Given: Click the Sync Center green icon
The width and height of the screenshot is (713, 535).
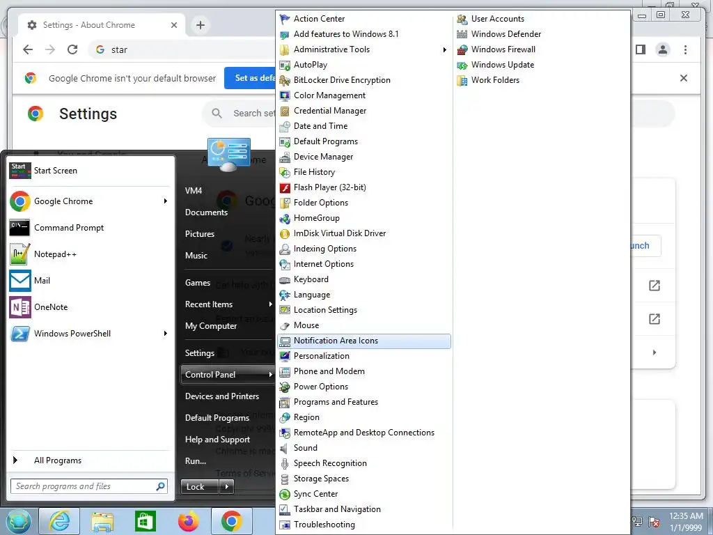Looking at the screenshot, I should [x=285, y=494].
